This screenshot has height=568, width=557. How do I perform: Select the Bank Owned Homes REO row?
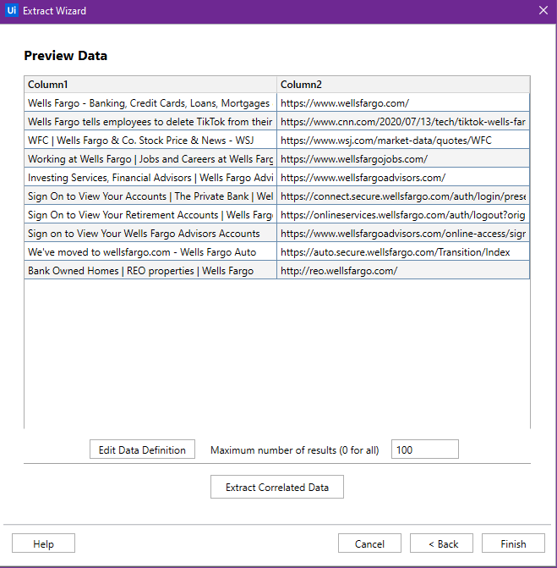click(x=276, y=271)
